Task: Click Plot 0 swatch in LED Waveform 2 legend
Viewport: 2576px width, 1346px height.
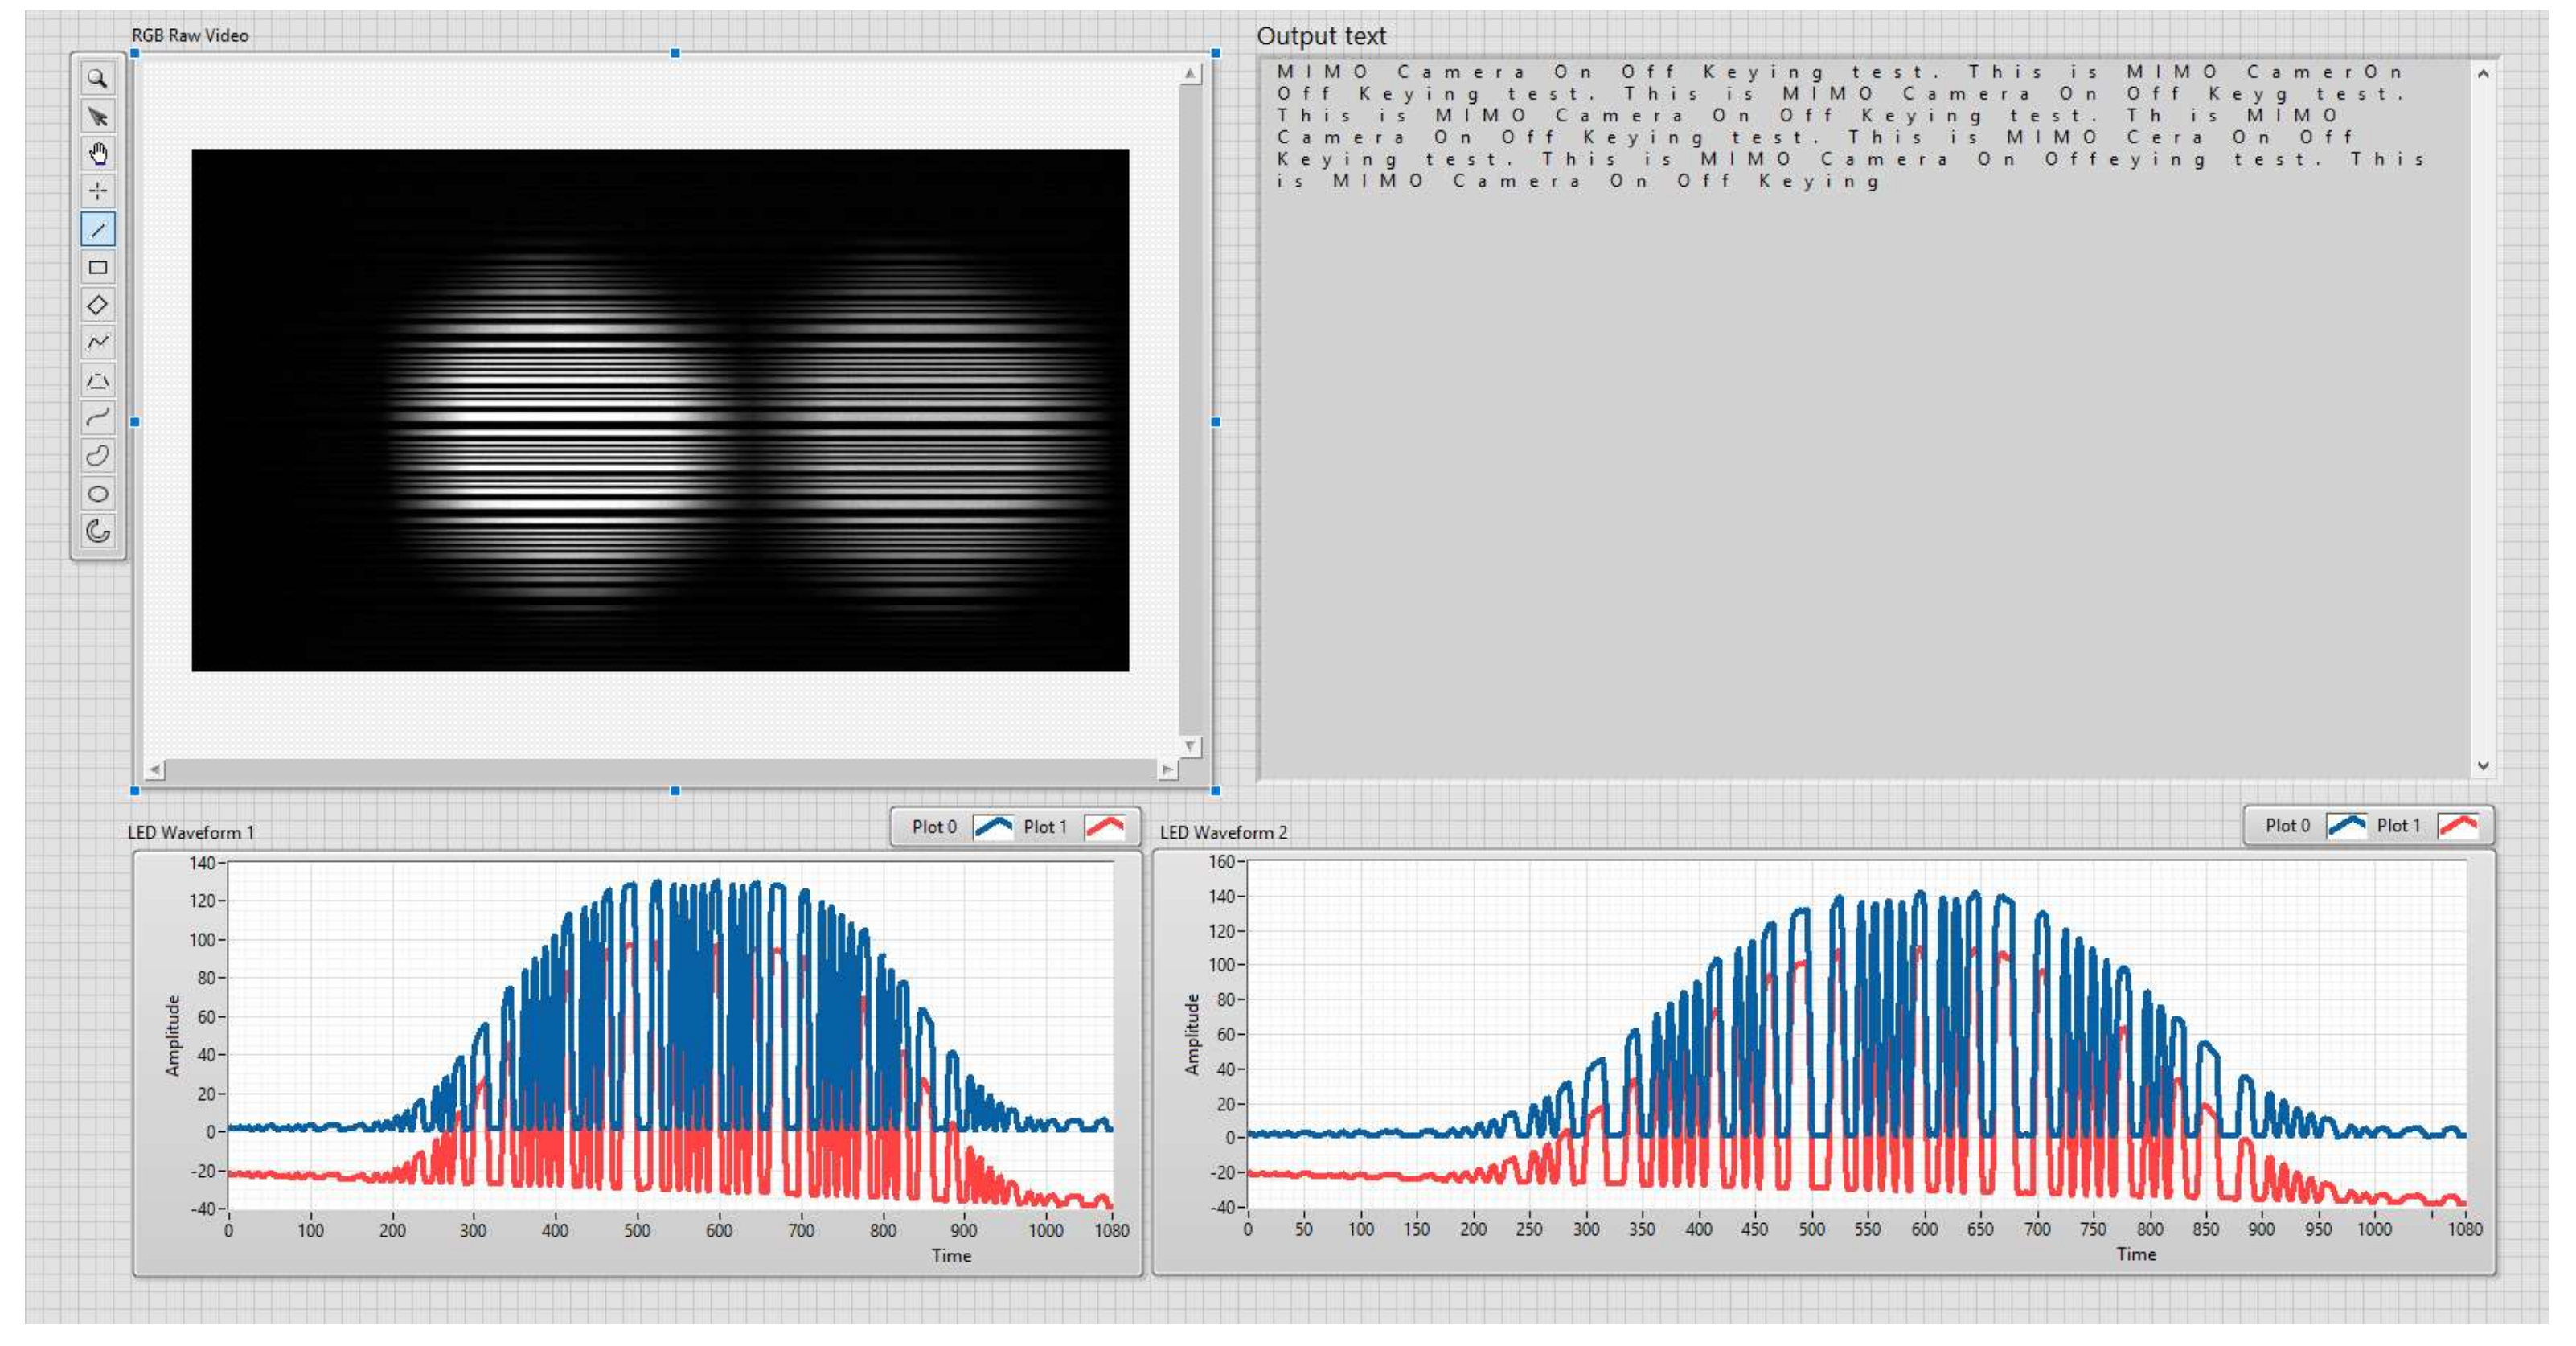Action: pyautogui.click(x=2346, y=825)
